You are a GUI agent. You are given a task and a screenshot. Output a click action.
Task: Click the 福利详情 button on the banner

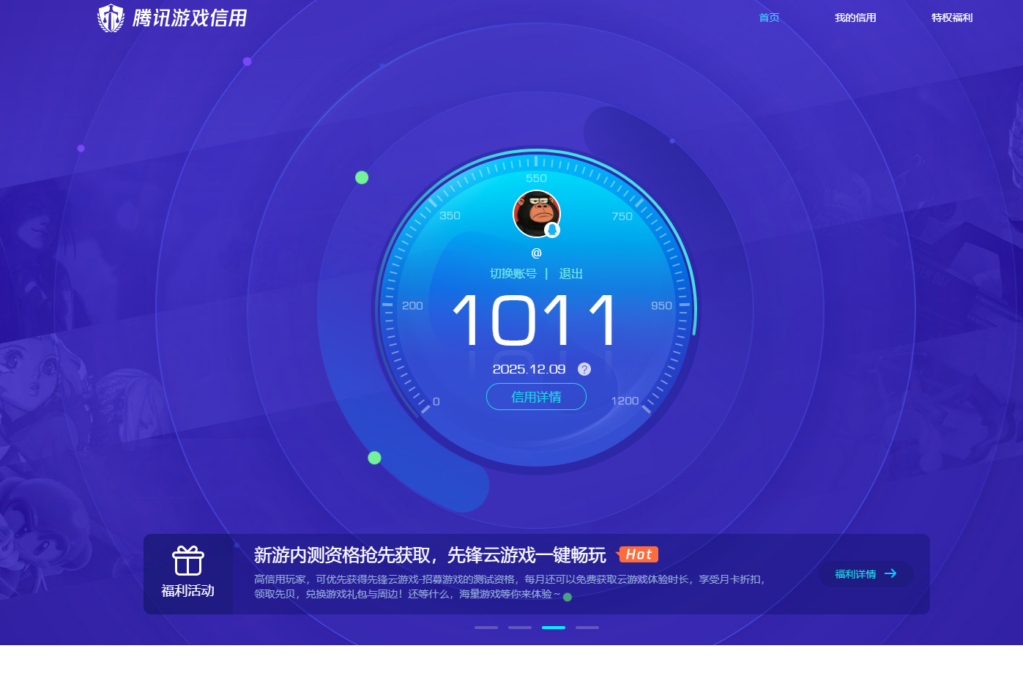[x=866, y=574]
